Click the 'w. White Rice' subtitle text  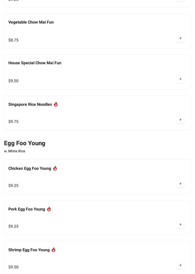[x=15, y=151]
